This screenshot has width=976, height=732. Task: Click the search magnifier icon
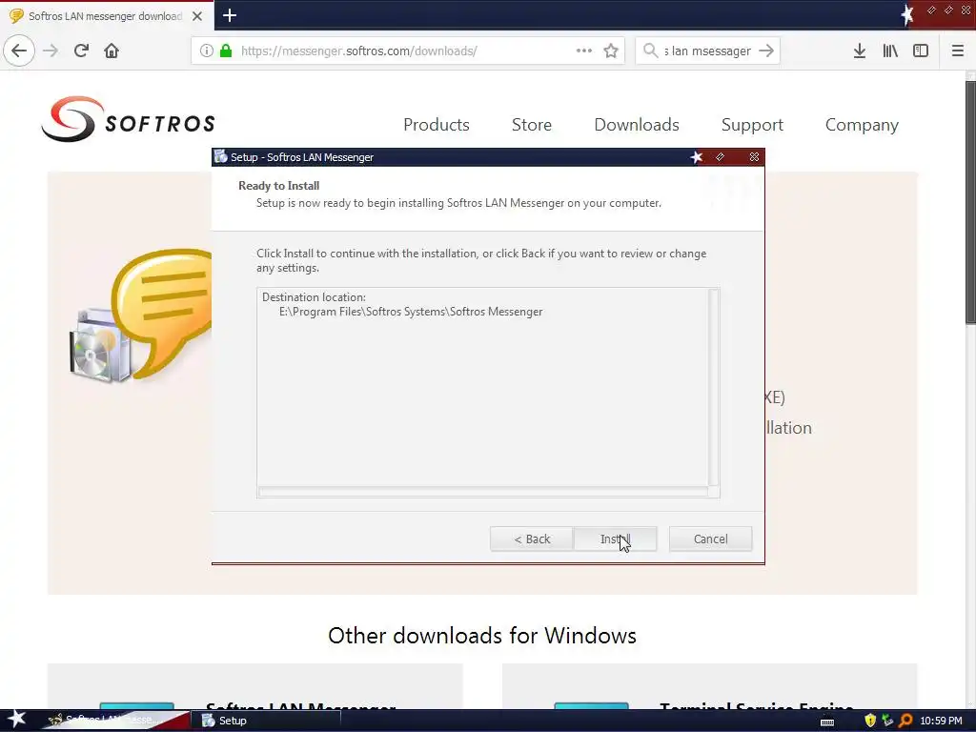650,51
